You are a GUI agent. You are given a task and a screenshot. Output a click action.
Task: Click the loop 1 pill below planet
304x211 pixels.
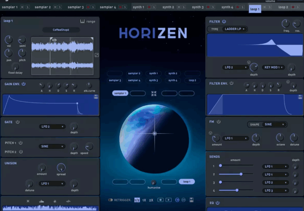(187, 182)
